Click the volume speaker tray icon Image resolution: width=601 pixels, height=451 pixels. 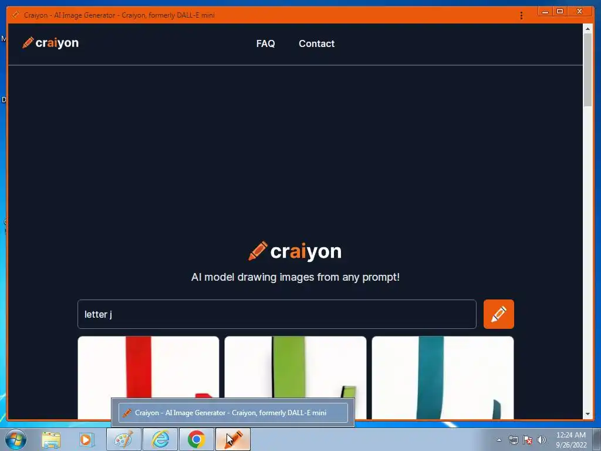click(x=541, y=440)
